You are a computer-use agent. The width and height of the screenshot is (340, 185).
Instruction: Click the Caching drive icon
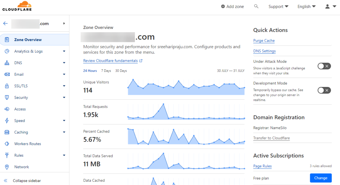[7, 132]
